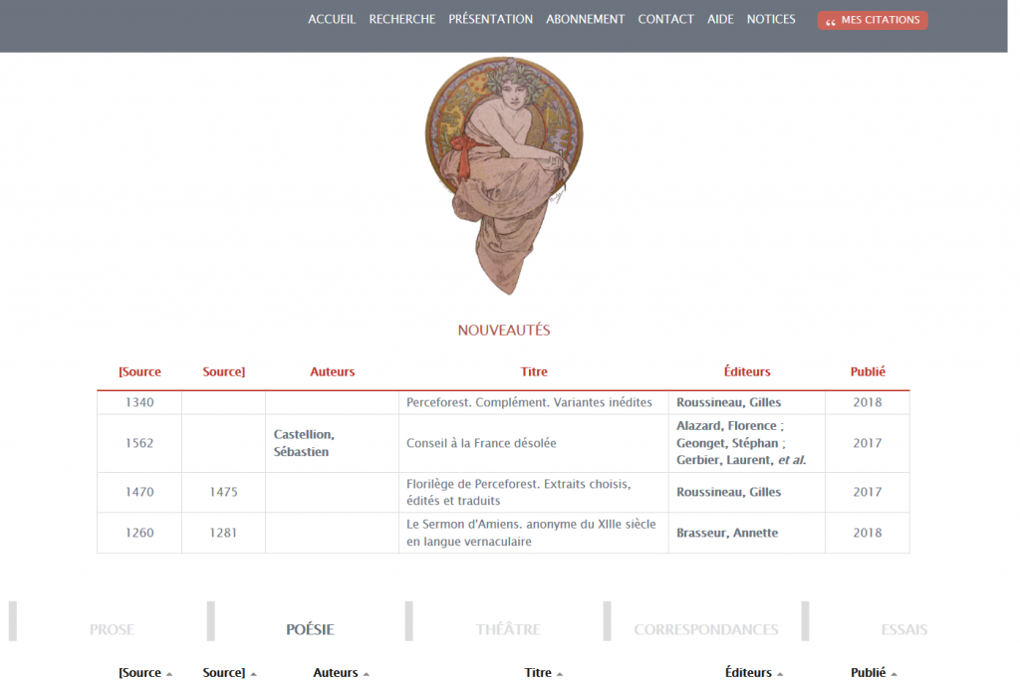Viewport: 1020px width, 682px height.
Task: Sort the lower table by Titre
Action: [543, 672]
